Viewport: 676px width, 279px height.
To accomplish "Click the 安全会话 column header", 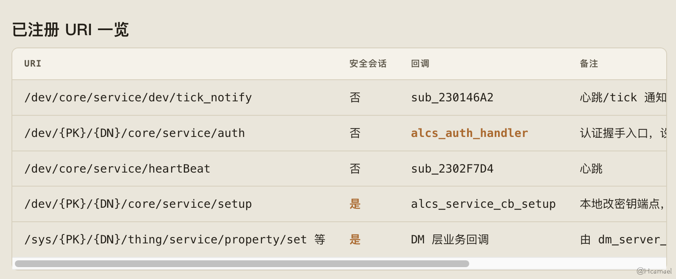I will [x=368, y=64].
